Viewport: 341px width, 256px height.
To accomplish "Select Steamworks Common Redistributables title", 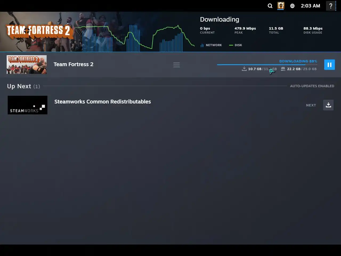I will 103,102.
